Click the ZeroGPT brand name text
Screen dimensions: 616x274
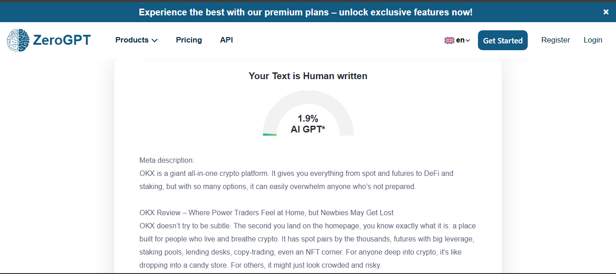pyautogui.click(x=62, y=40)
